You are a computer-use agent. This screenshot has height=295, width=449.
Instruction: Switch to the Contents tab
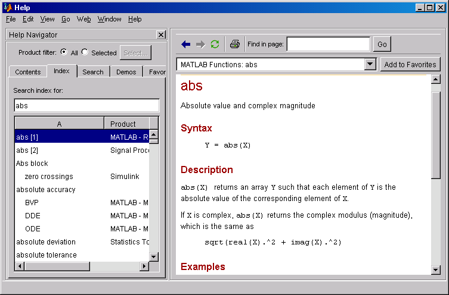[x=28, y=72]
